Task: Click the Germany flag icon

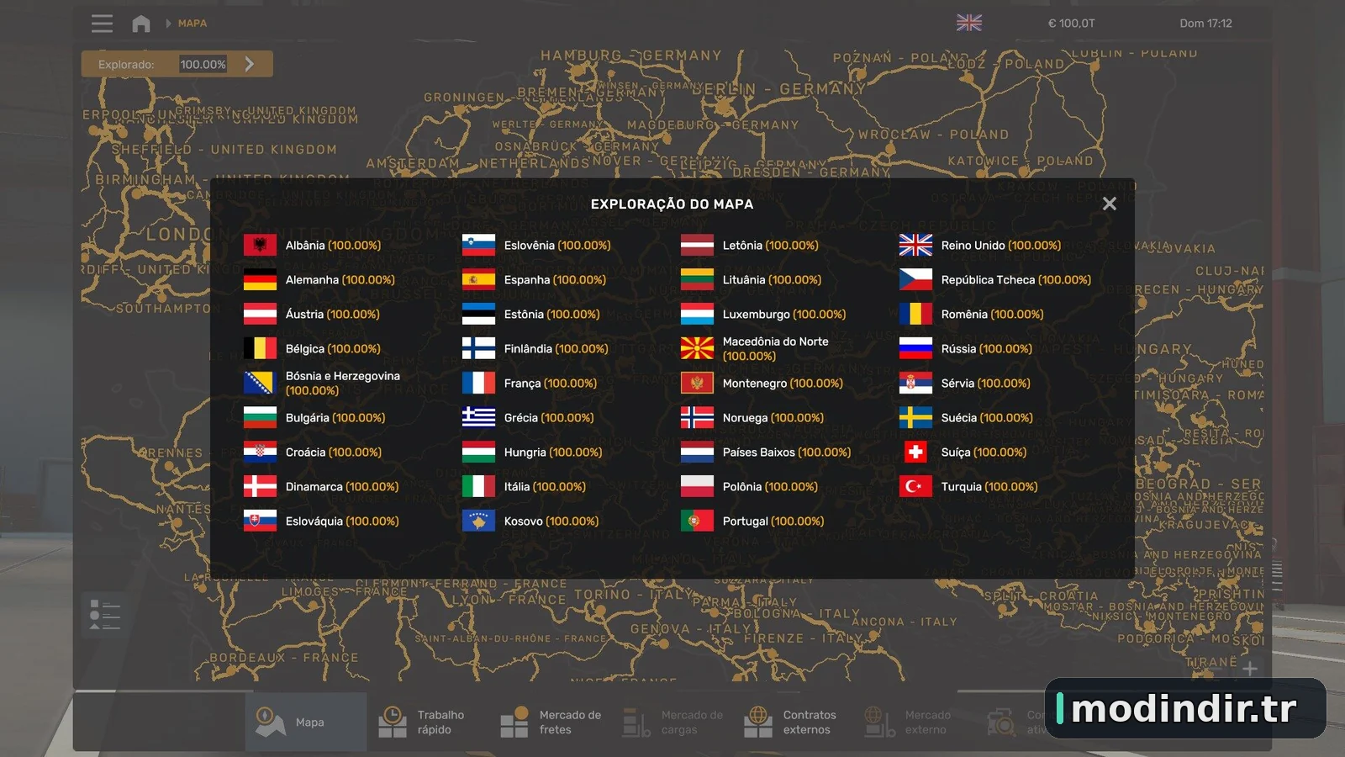Action: pos(260,279)
